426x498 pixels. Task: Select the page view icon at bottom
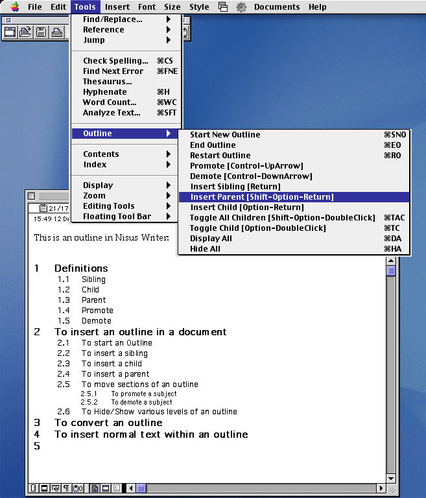click(95, 488)
